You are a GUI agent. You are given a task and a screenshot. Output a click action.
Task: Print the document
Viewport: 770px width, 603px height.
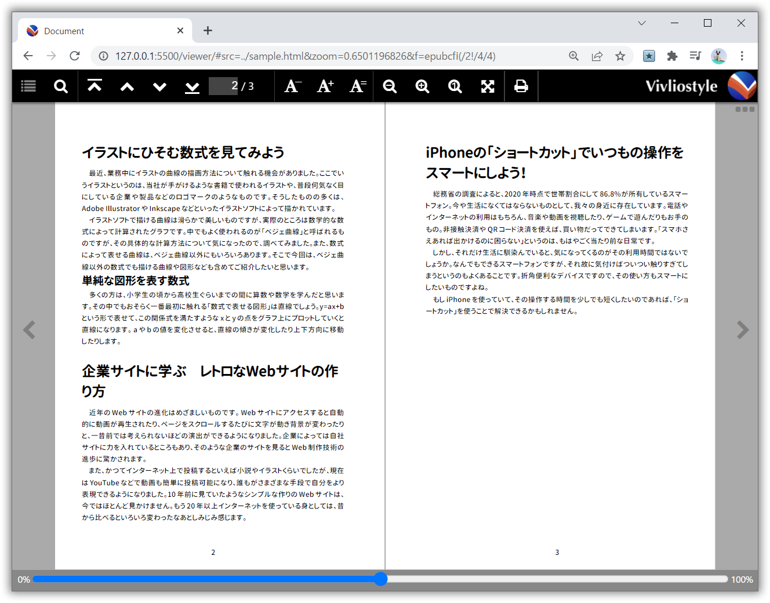coord(521,86)
